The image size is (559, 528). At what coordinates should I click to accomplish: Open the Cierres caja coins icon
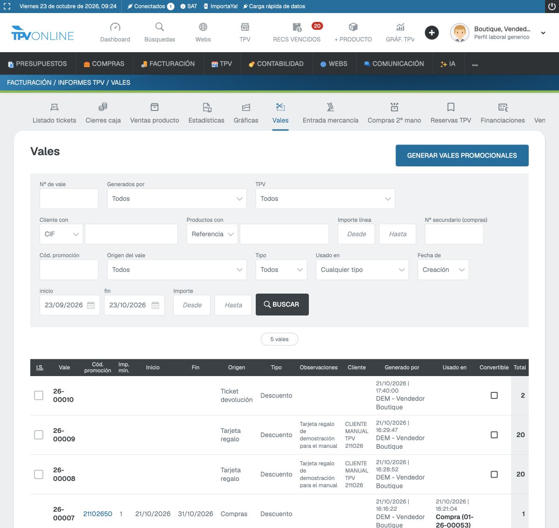[103, 107]
